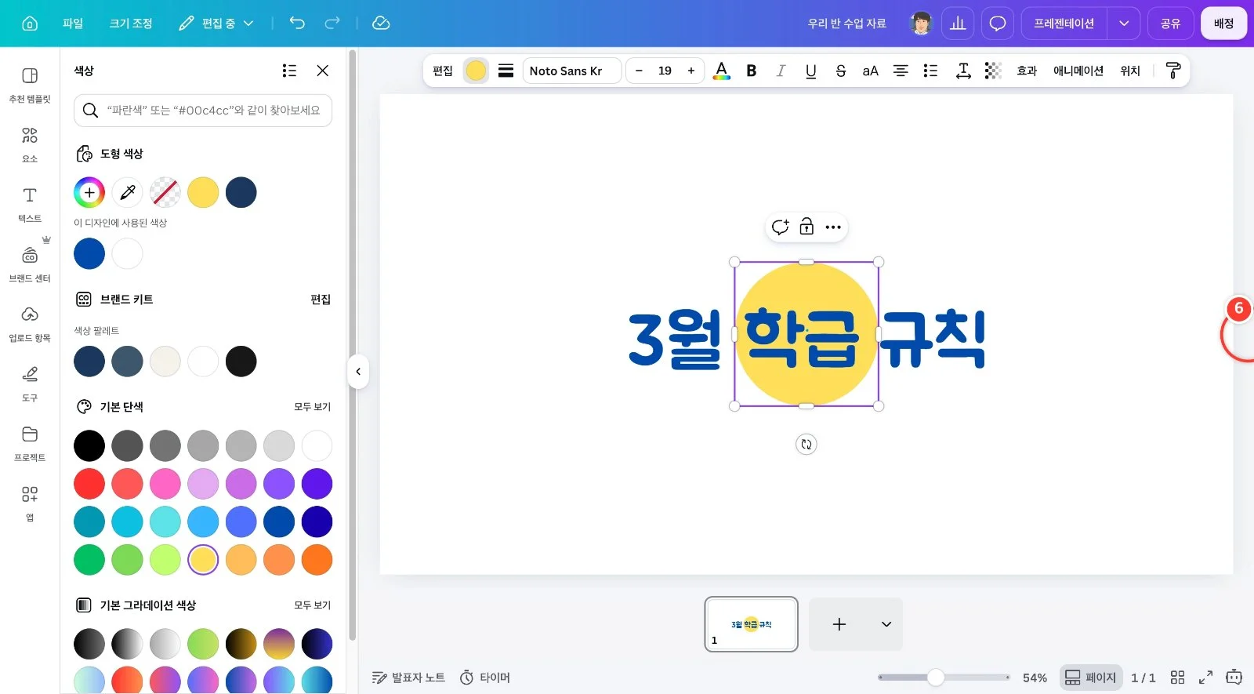Go to Canva home via house icon
Screen dimensions: 1254x694
tap(30, 24)
